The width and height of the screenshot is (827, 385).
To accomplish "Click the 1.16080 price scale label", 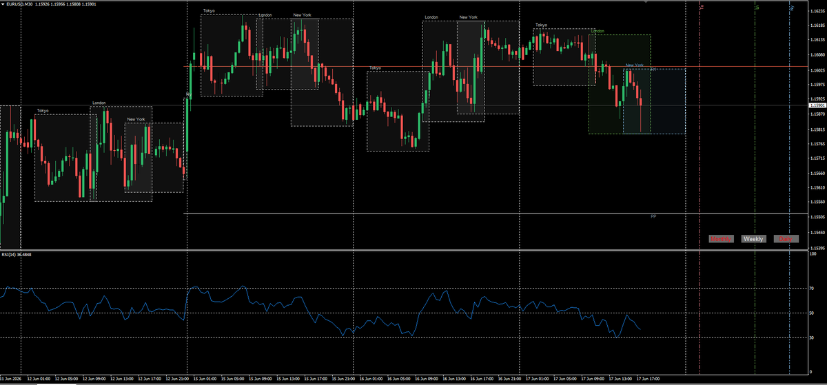I will pyautogui.click(x=817, y=54).
